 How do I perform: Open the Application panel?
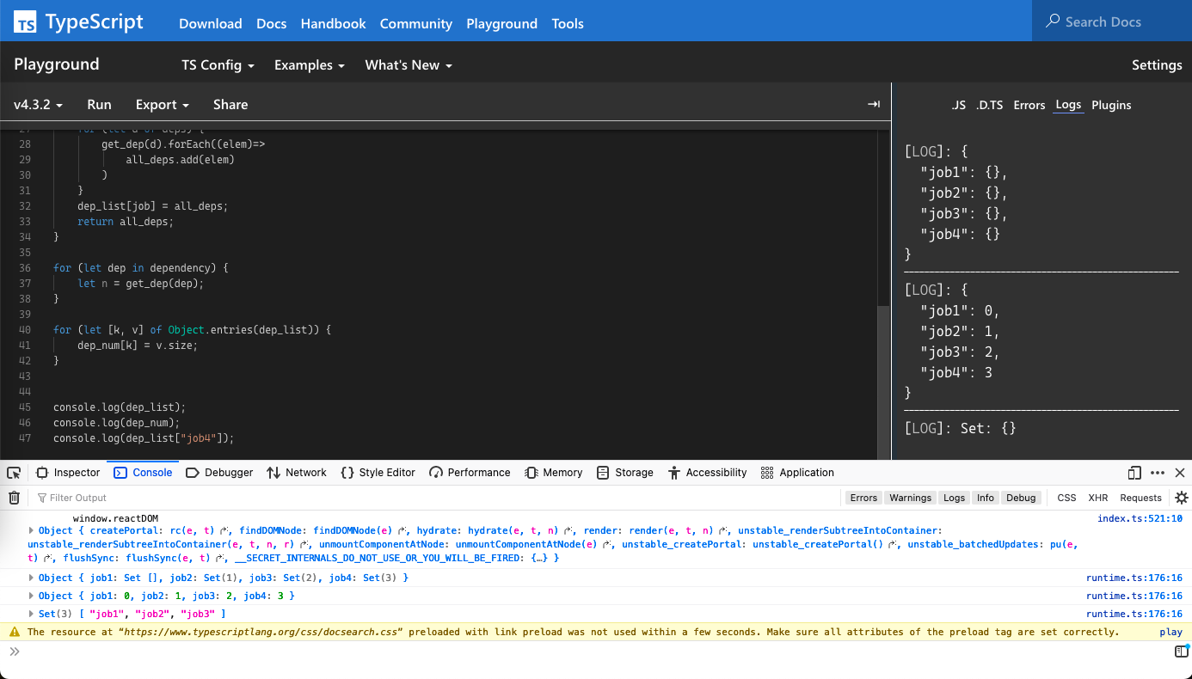[797, 473]
